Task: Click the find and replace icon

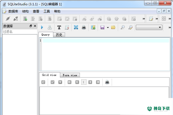Action: coord(130,27)
